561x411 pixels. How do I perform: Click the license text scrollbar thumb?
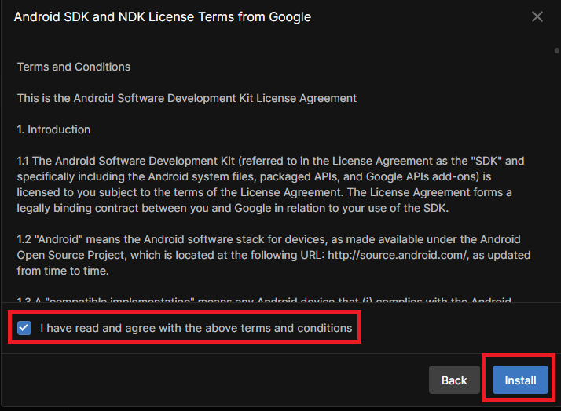pos(557,51)
